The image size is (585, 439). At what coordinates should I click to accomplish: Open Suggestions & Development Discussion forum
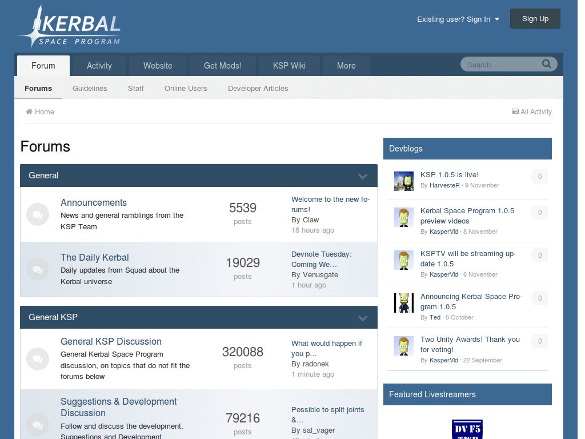click(119, 407)
